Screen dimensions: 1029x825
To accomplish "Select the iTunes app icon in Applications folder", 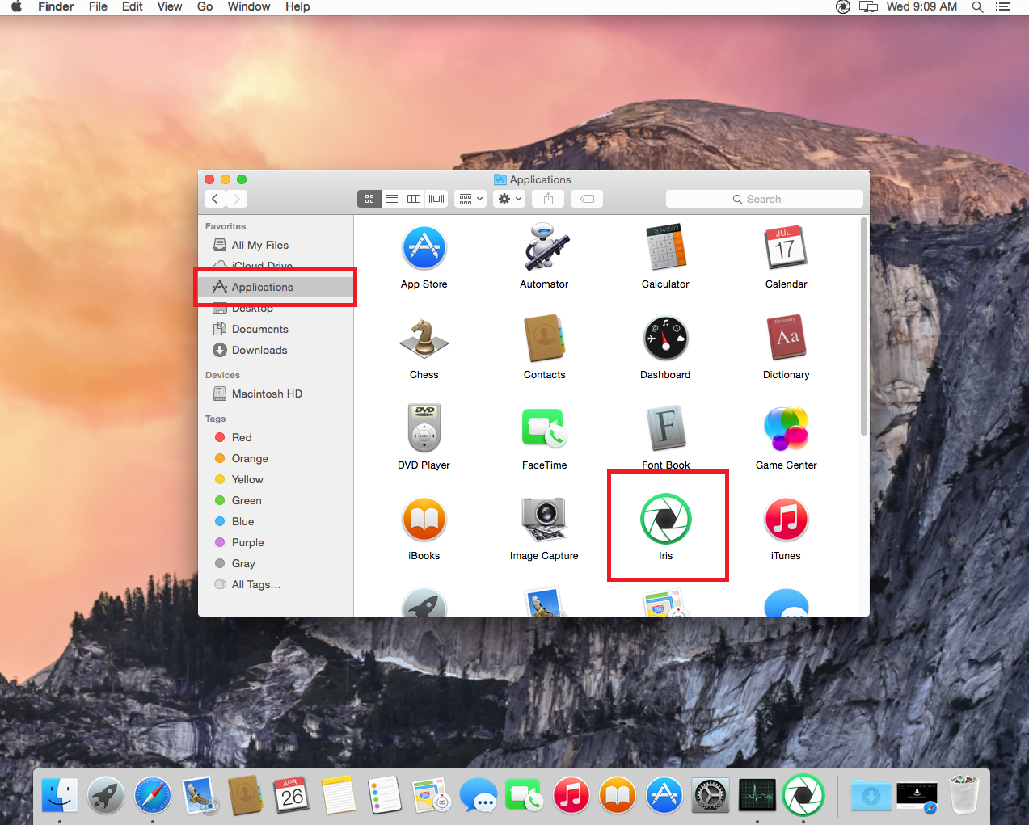I will click(x=786, y=519).
